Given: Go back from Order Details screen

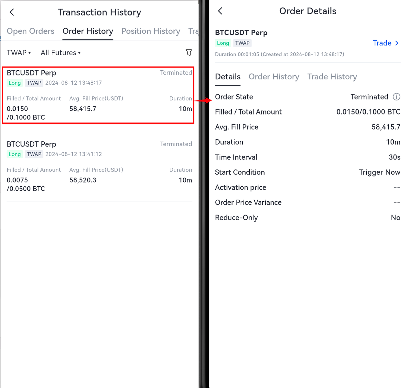Looking at the screenshot, I should pyautogui.click(x=220, y=11).
